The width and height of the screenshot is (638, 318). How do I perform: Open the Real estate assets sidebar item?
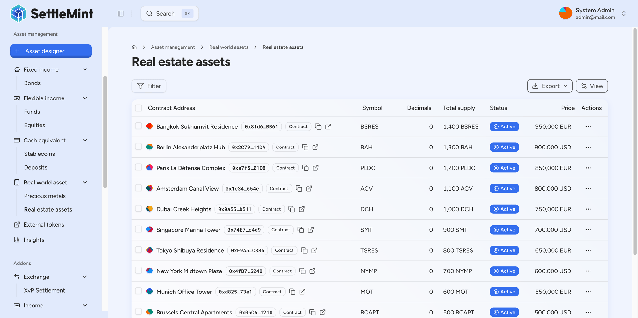(48, 209)
